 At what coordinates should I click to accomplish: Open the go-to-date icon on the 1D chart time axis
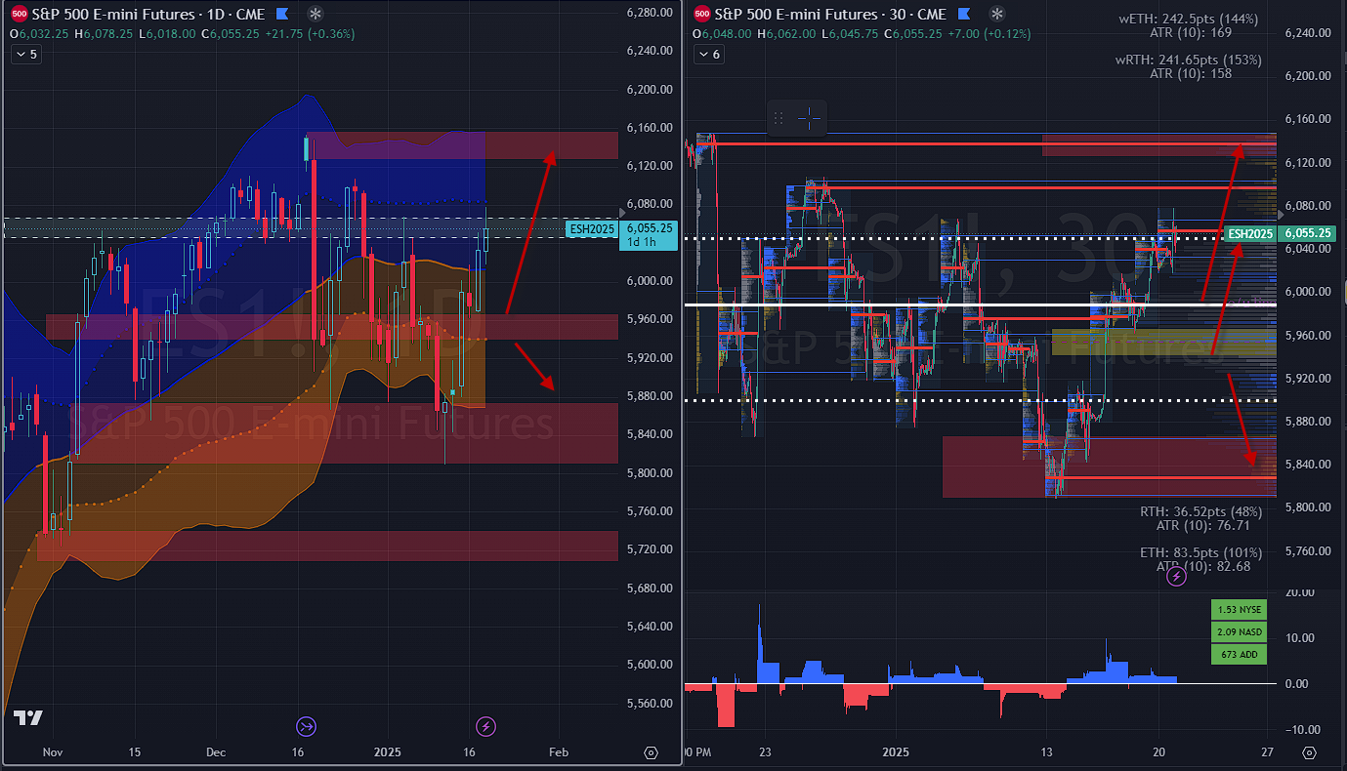307,726
